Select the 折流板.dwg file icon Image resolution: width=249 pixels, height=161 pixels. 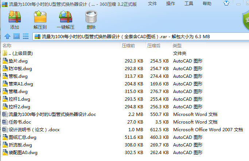5,145
